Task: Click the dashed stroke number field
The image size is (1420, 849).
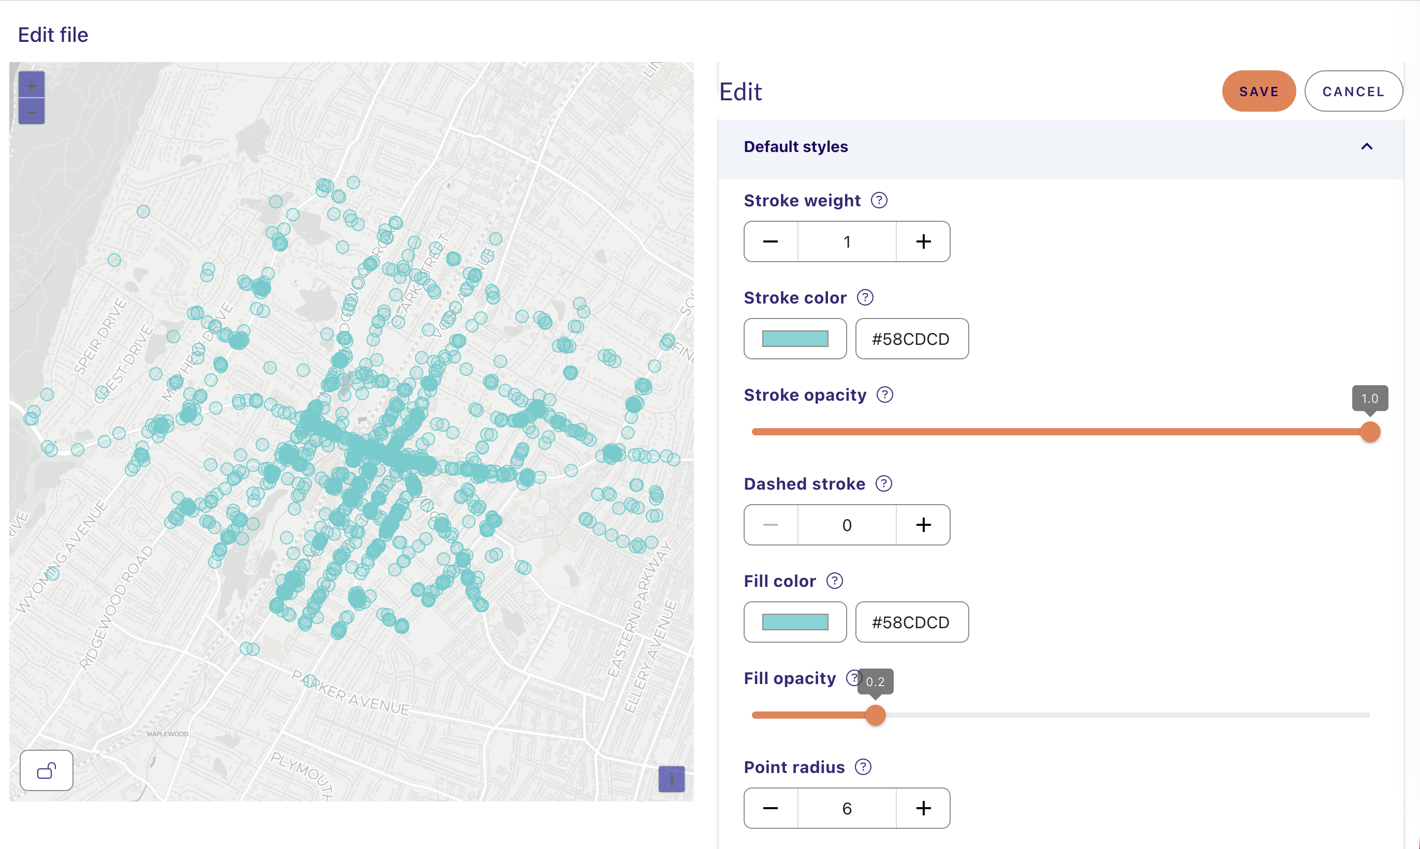Action: (847, 525)
